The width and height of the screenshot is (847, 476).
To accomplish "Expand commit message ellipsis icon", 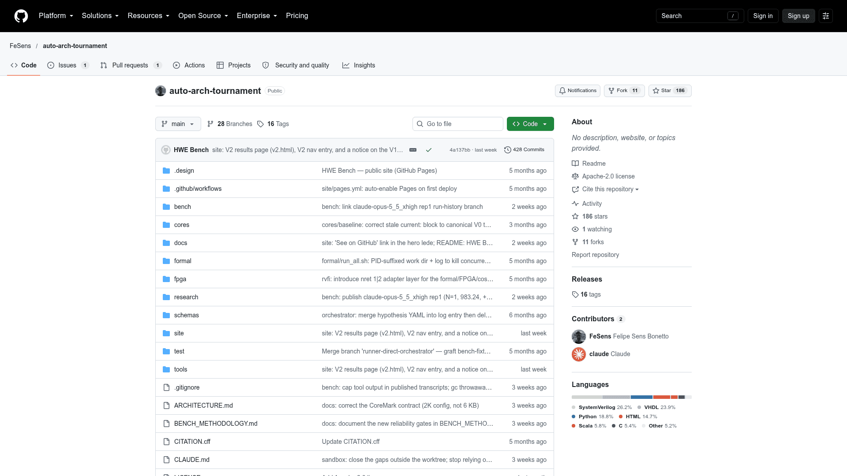I will pos(413,150).
